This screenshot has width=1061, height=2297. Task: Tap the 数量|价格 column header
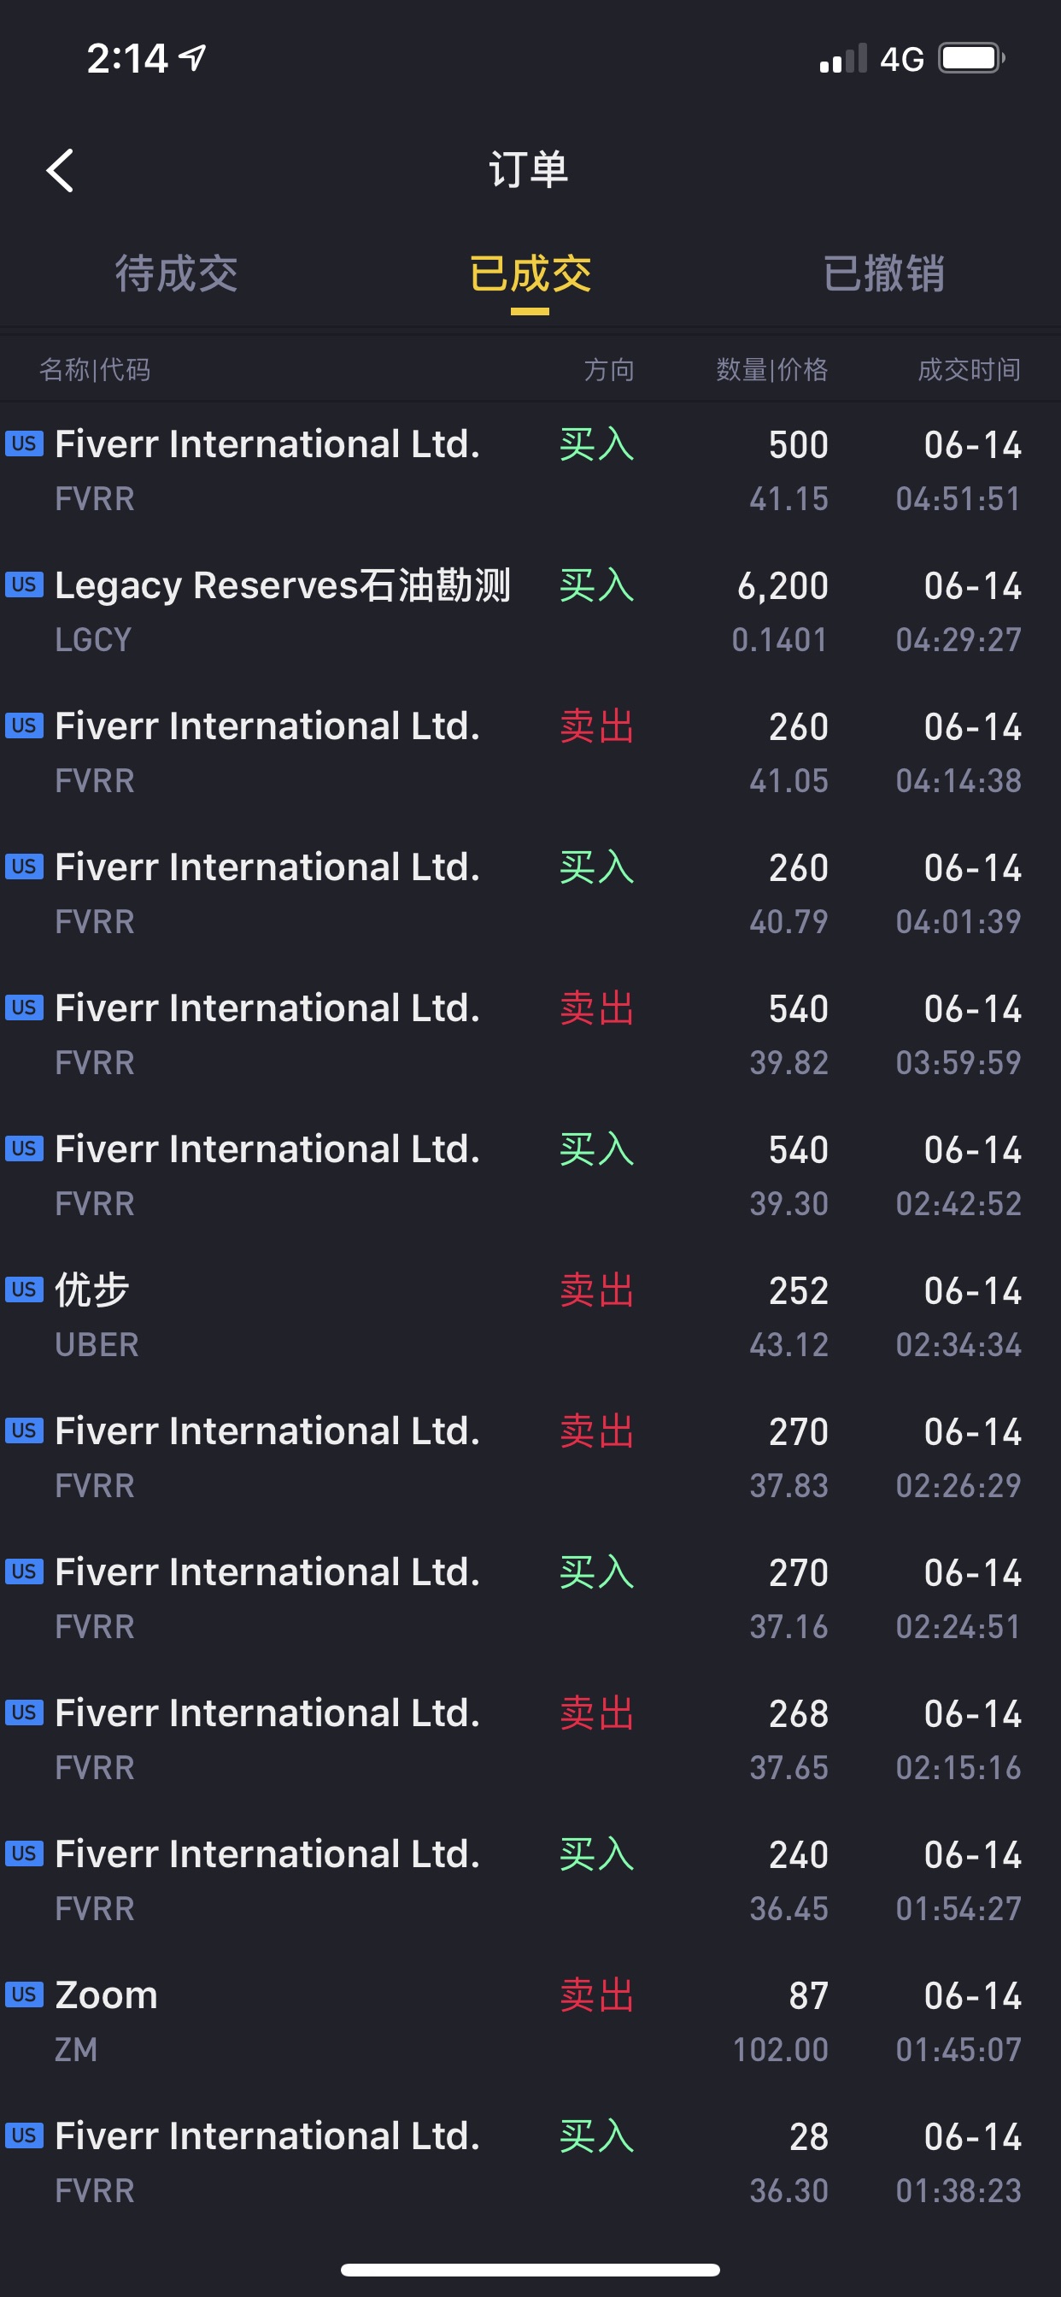(772, 369)
